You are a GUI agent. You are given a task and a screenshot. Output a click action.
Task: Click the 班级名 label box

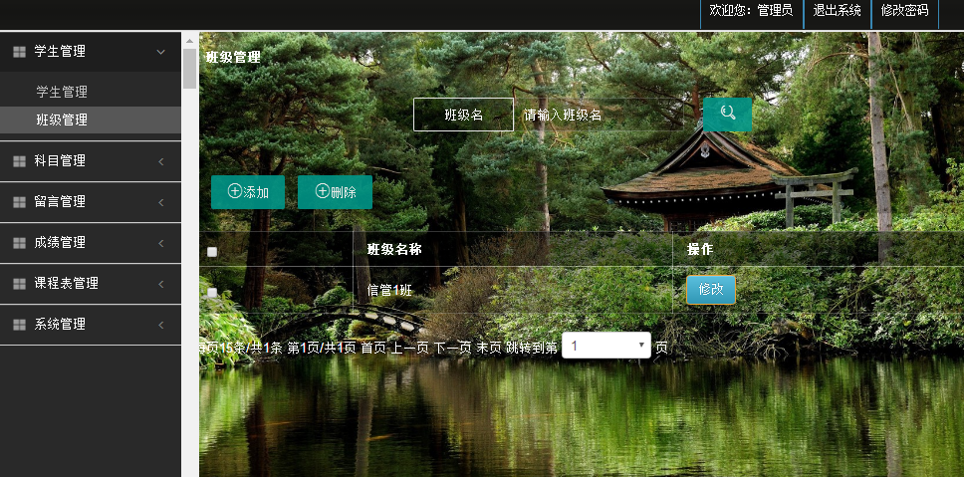point(463,115)
